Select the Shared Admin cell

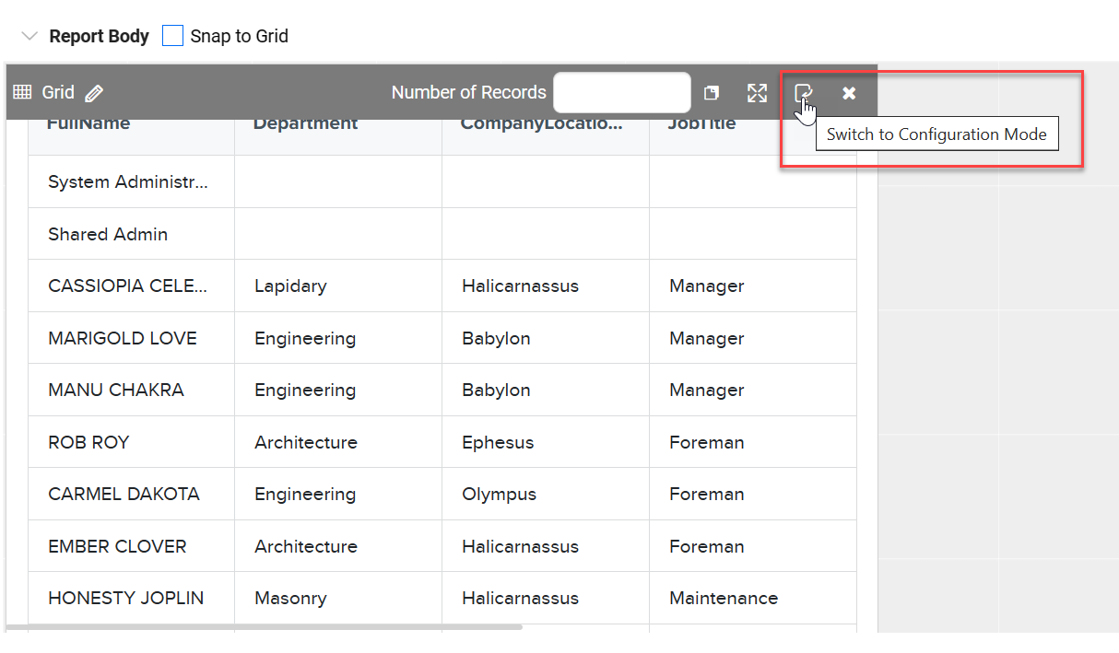(131, 234)
